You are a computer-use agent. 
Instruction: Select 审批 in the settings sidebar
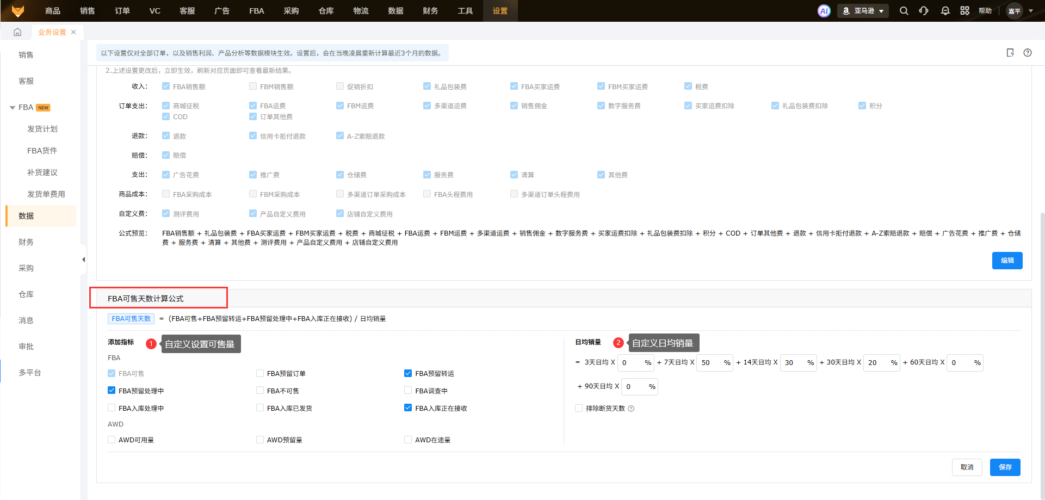coord(26,347)
